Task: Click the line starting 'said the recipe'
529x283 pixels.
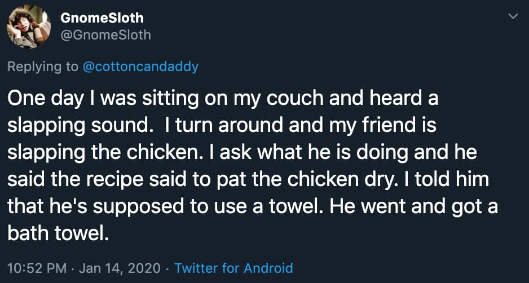Action: pos(248,179)
